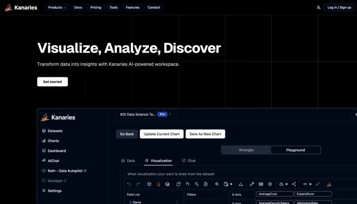The image size is (357, 204).
Task: Expand layout resize dropdown dot
Action: (231, 184)
